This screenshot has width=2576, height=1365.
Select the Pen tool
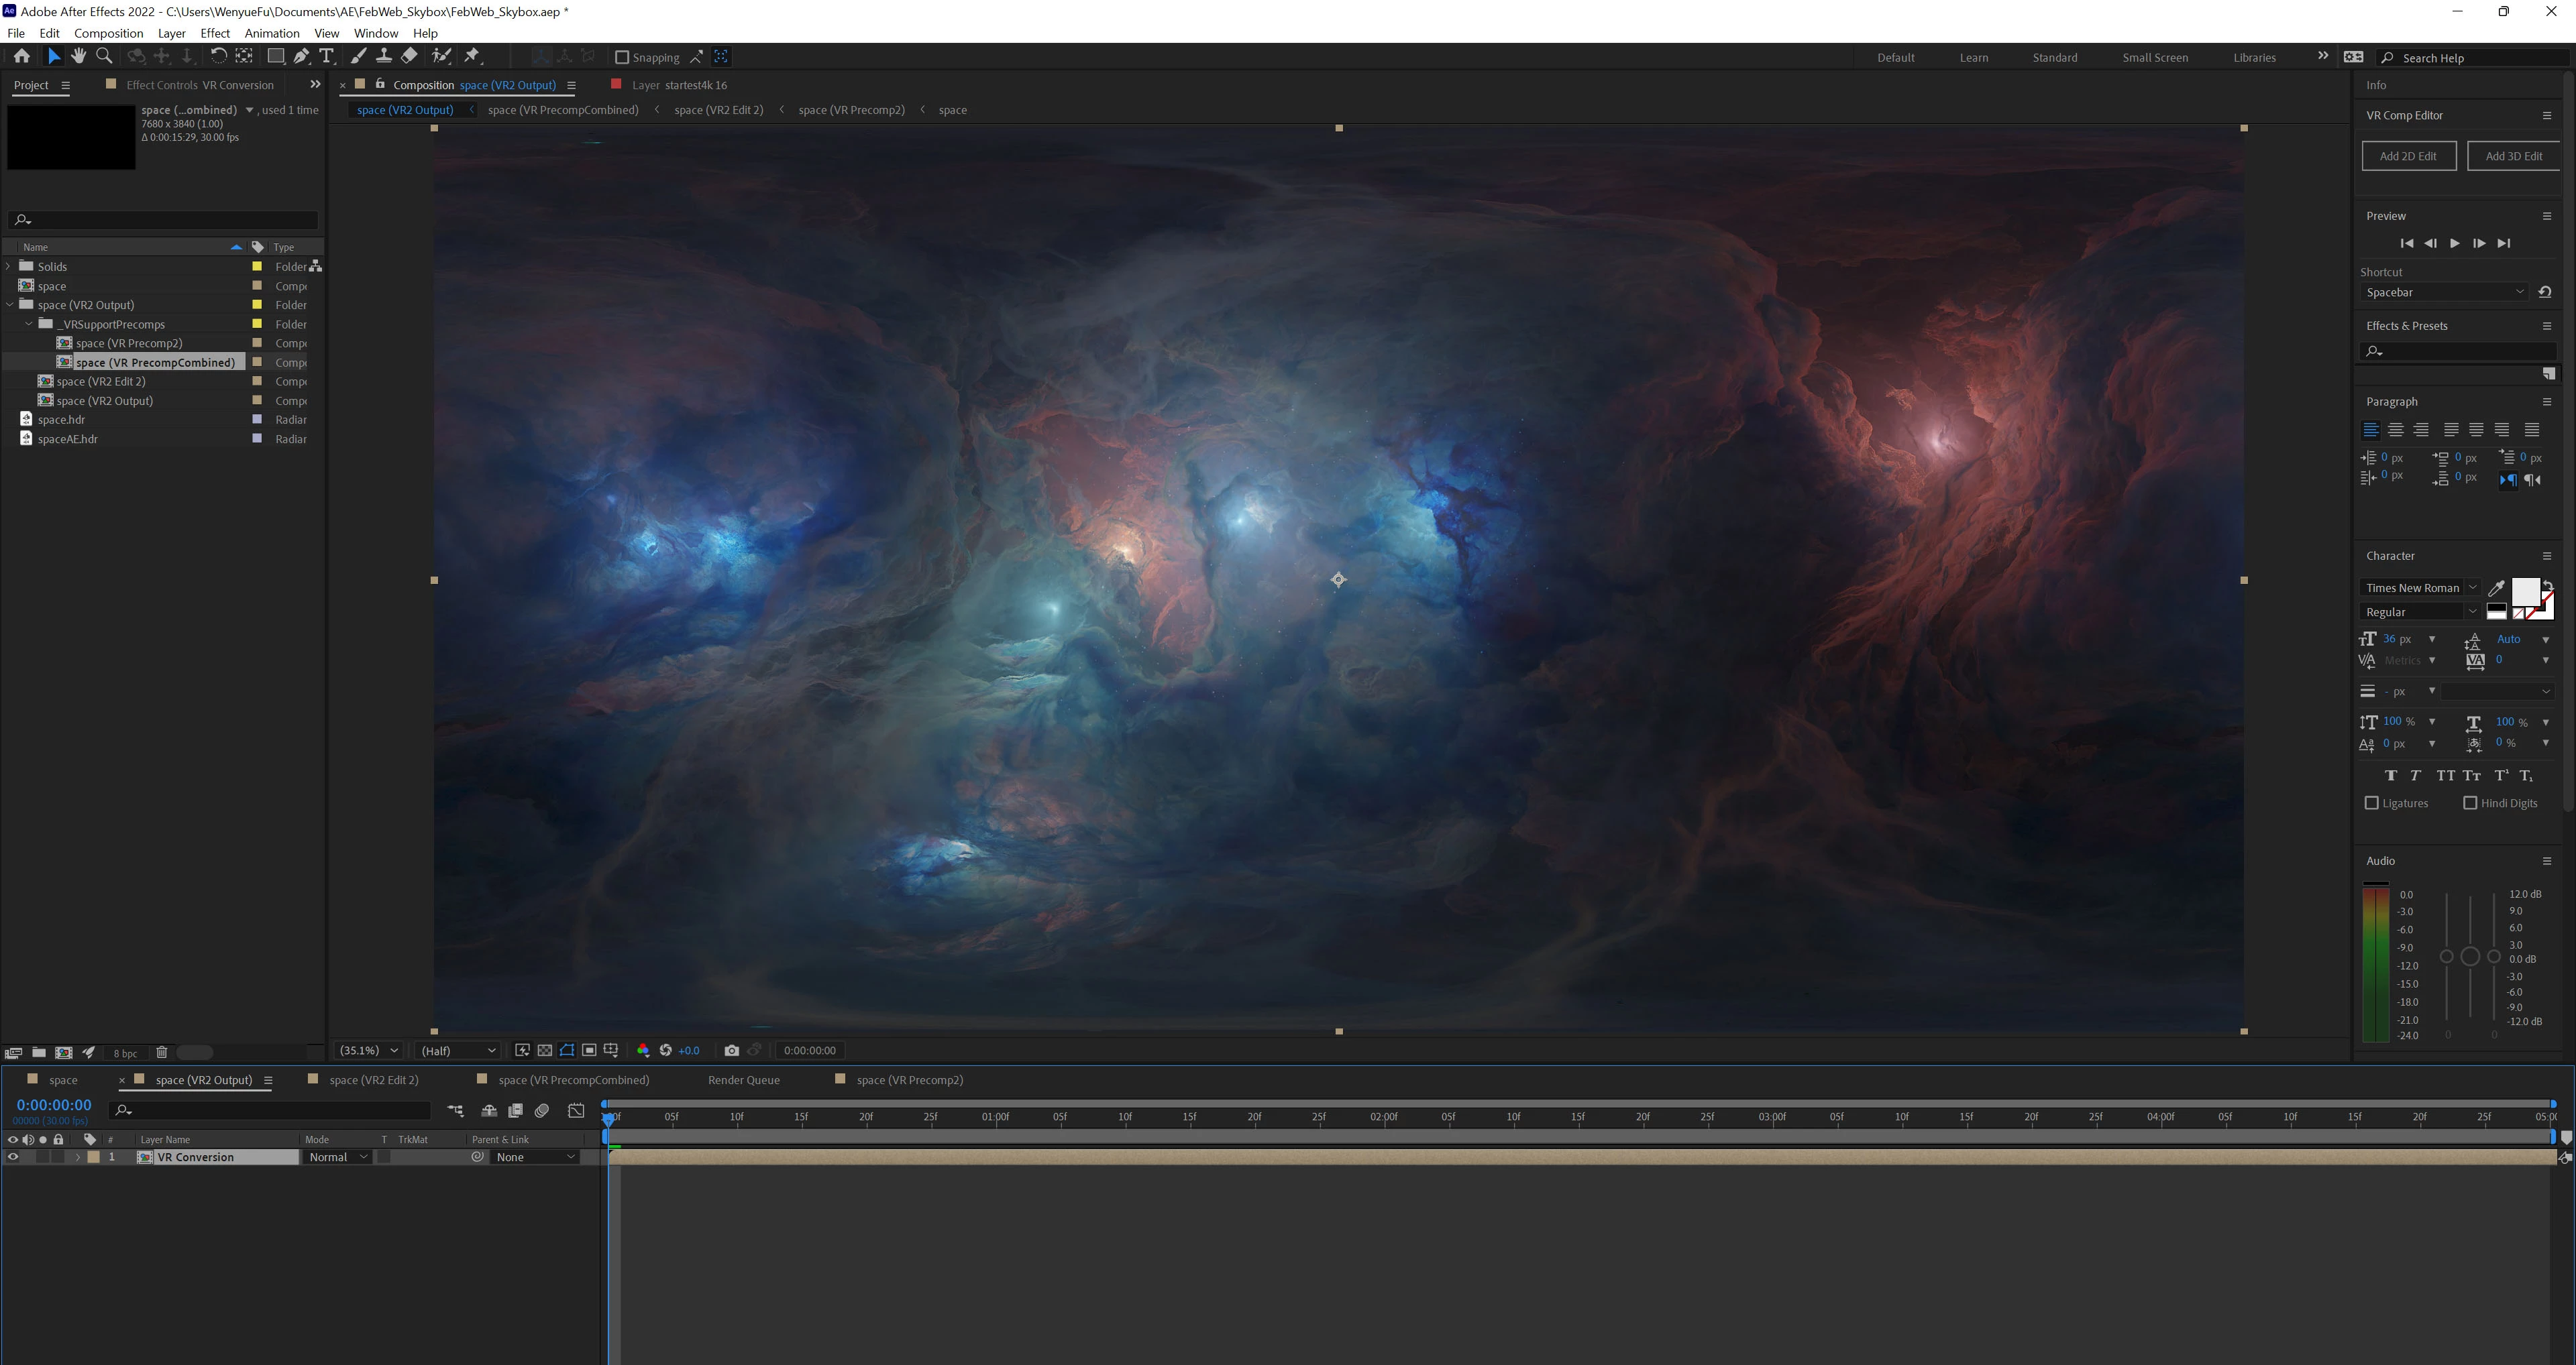click(301, 57)
